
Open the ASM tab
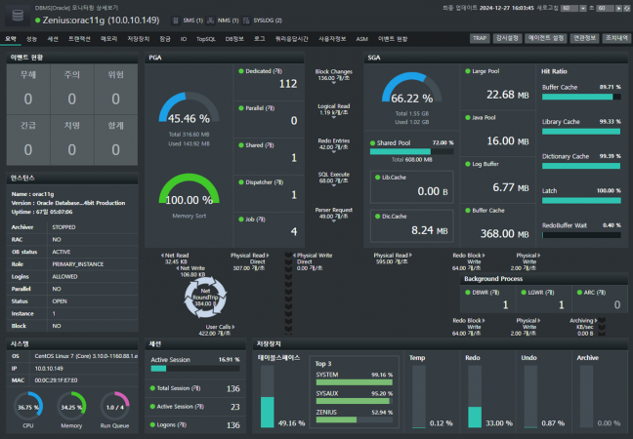tap(361, 38)
